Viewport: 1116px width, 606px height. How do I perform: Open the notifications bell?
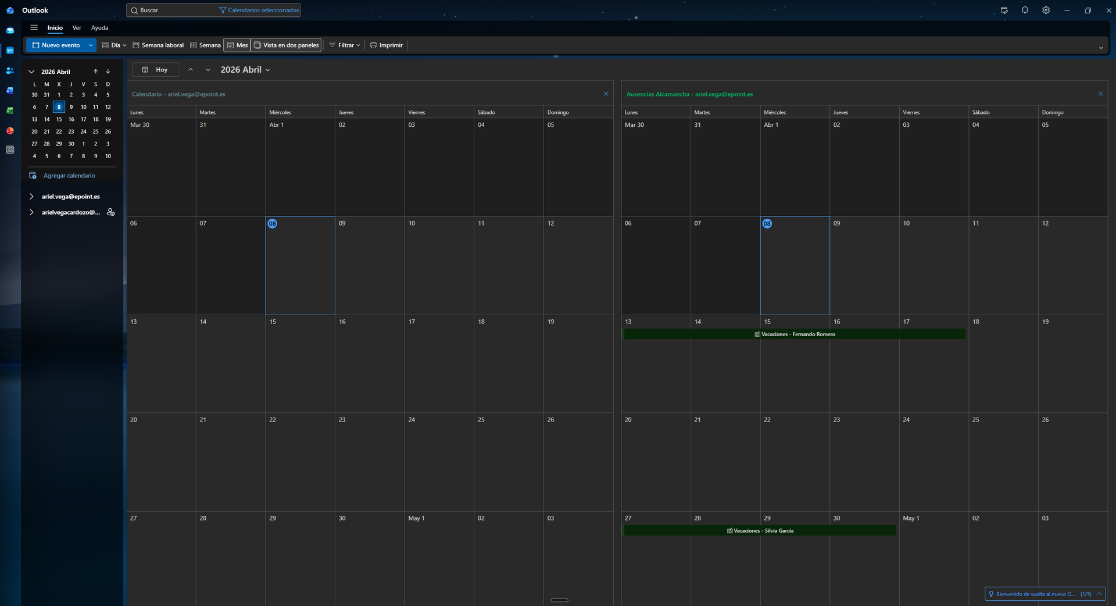pos(1025,10)
